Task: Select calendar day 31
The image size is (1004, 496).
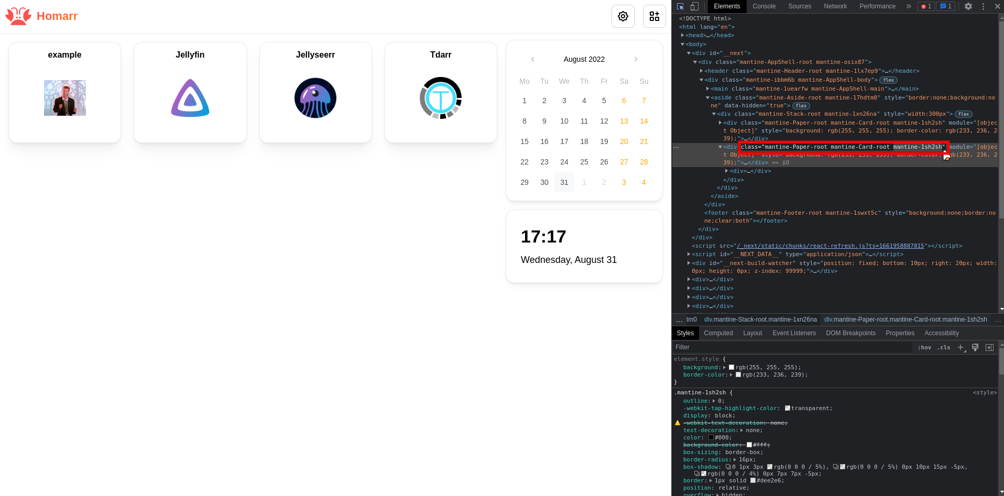Action: 564,182
